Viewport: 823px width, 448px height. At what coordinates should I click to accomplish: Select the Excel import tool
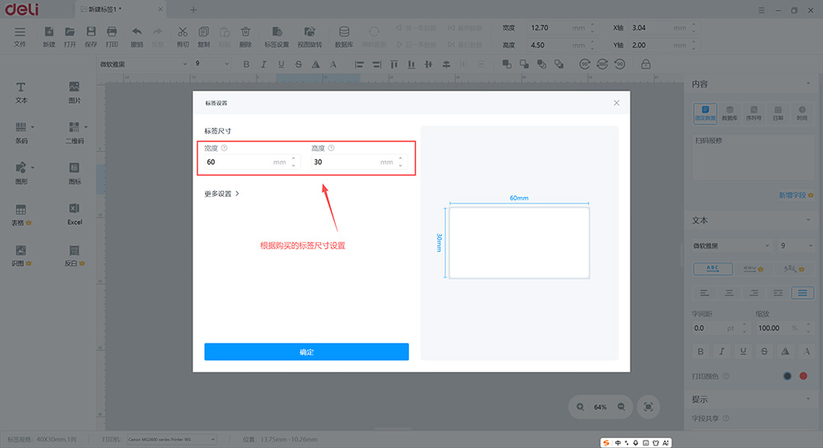click(75, 214)
